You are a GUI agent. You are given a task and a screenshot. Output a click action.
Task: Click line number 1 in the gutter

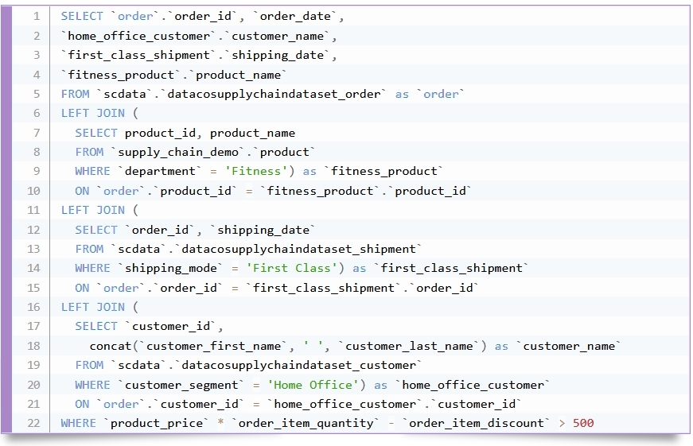37,17
